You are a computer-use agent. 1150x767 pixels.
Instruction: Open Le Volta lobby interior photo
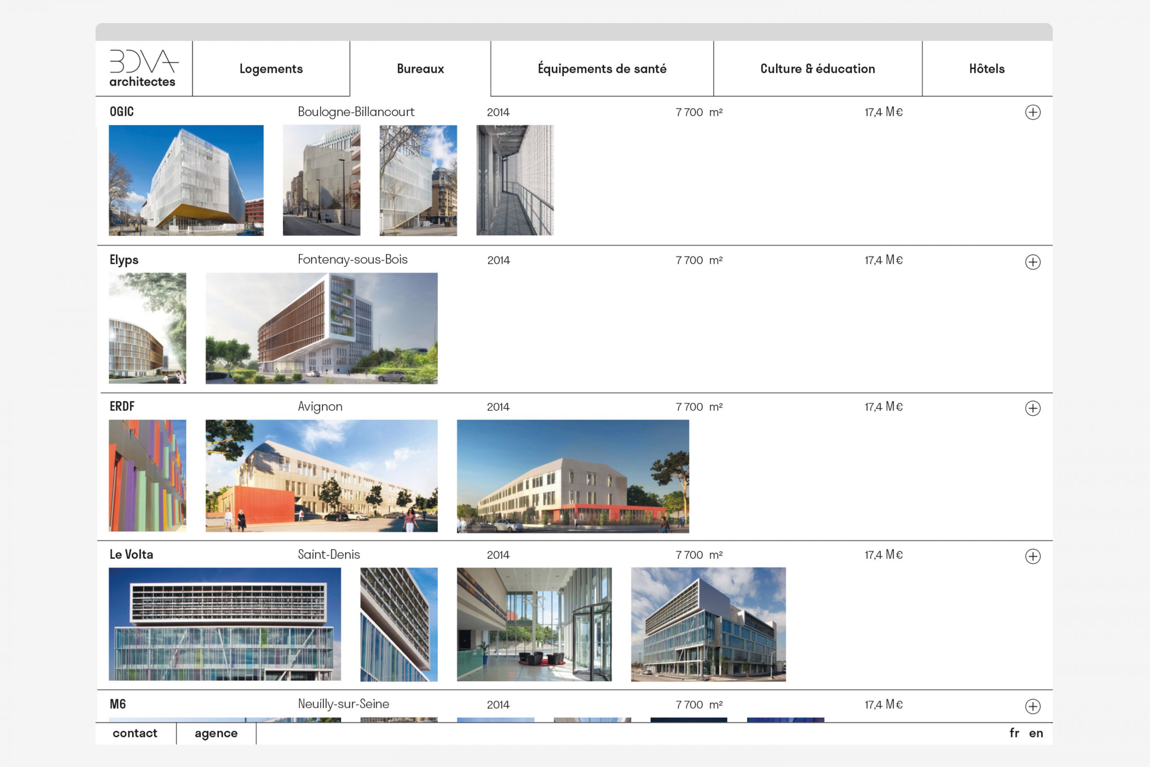point(534,624)
